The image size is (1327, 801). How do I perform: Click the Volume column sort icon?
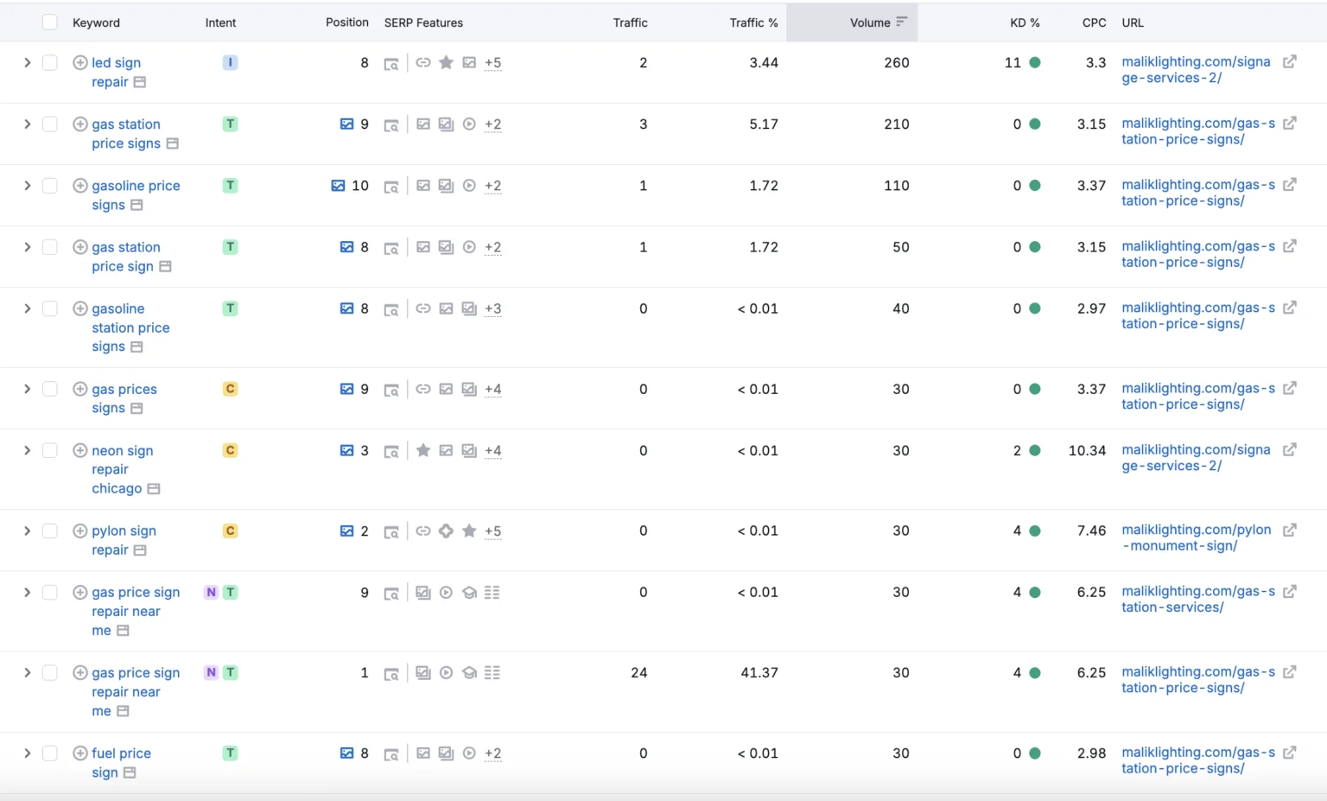pos(901,22)
